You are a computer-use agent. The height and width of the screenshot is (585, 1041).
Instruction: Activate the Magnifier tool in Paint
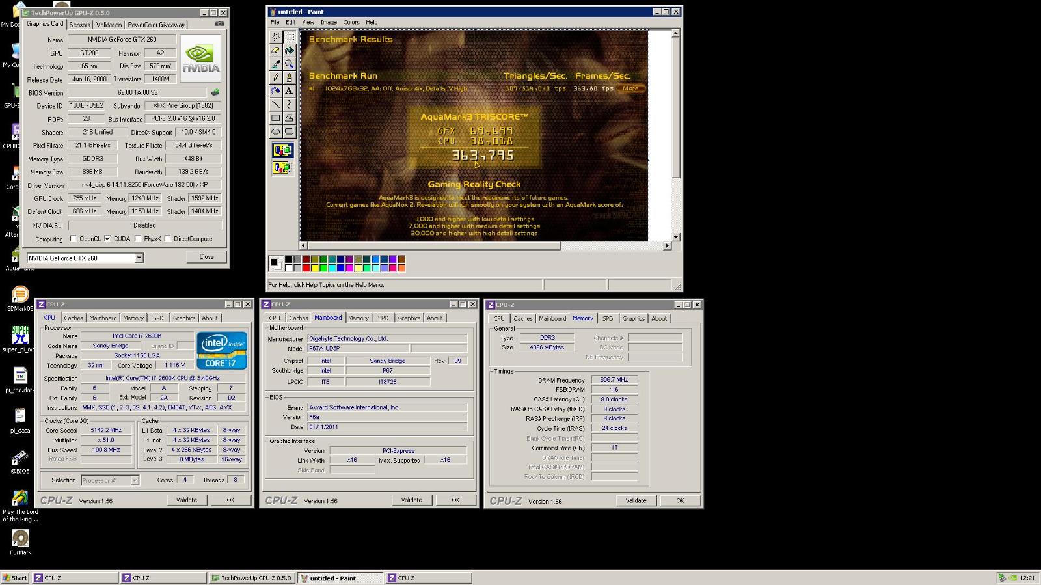pos(289,64)
